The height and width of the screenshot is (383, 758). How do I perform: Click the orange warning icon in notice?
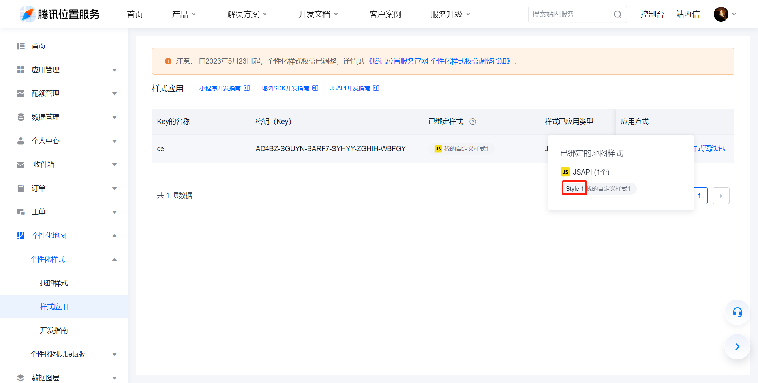pyautogui.click(x=168, y=61)
